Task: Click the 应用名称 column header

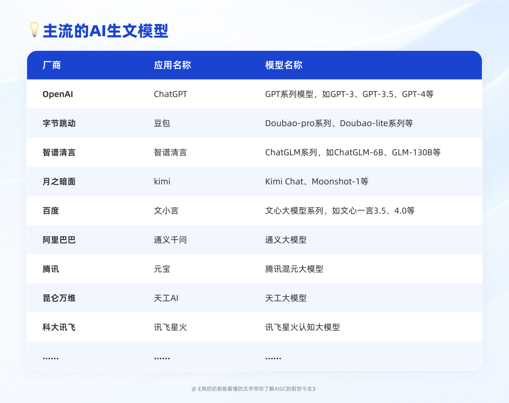Action: point(172,65)
